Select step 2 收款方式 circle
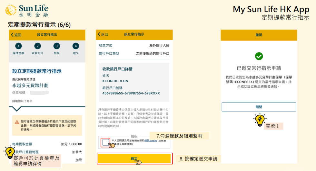316x171 pixels. pos(37,46)
